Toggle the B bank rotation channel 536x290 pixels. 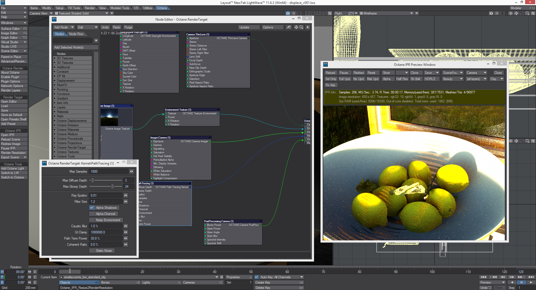(2, 282)
